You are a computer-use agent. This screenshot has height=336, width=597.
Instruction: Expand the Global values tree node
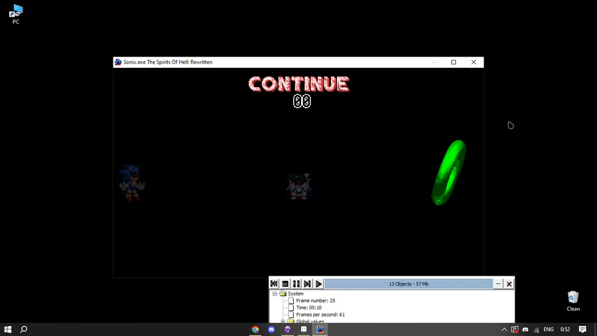click(283, 321)
